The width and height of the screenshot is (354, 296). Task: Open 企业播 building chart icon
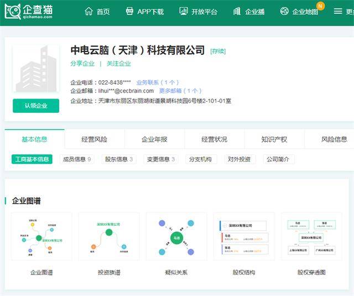coord(237,11)
